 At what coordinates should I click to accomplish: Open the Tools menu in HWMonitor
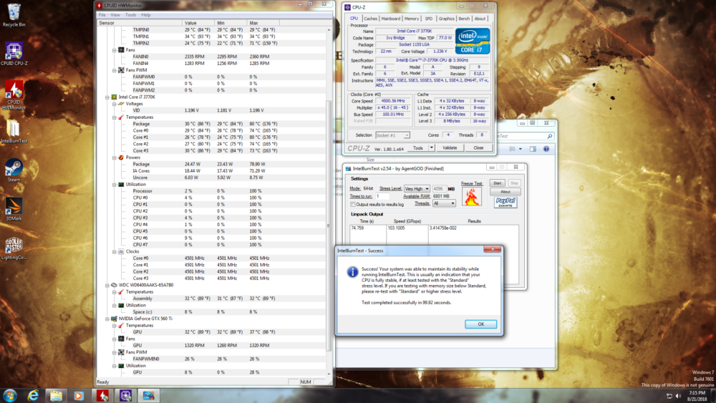[x=130, y=15]
